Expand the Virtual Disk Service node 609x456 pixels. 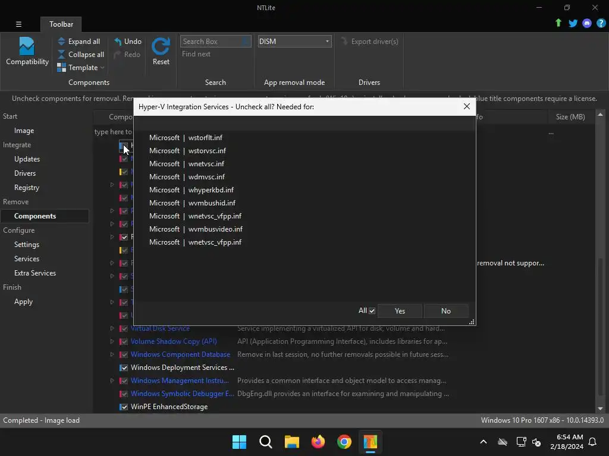[112, 328]
